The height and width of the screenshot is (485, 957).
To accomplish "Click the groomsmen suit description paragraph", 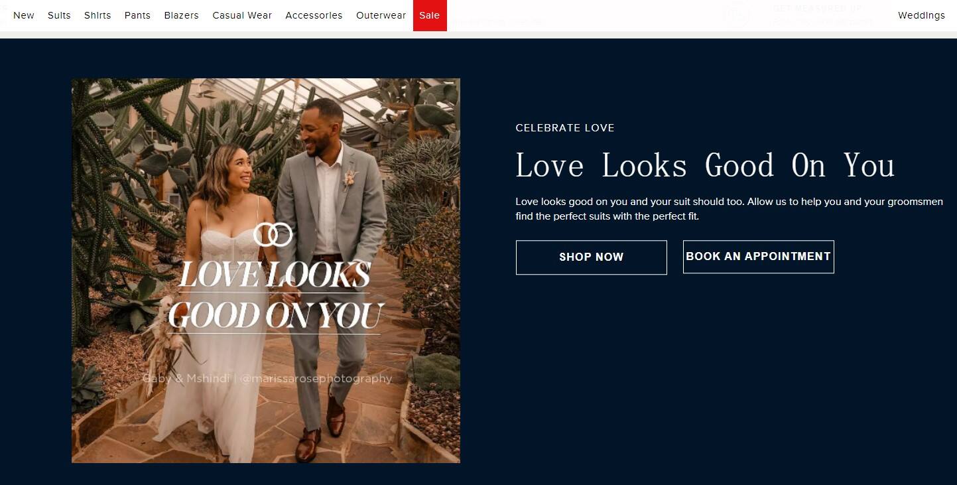I will pyautogui.click(x=729, y=209).
